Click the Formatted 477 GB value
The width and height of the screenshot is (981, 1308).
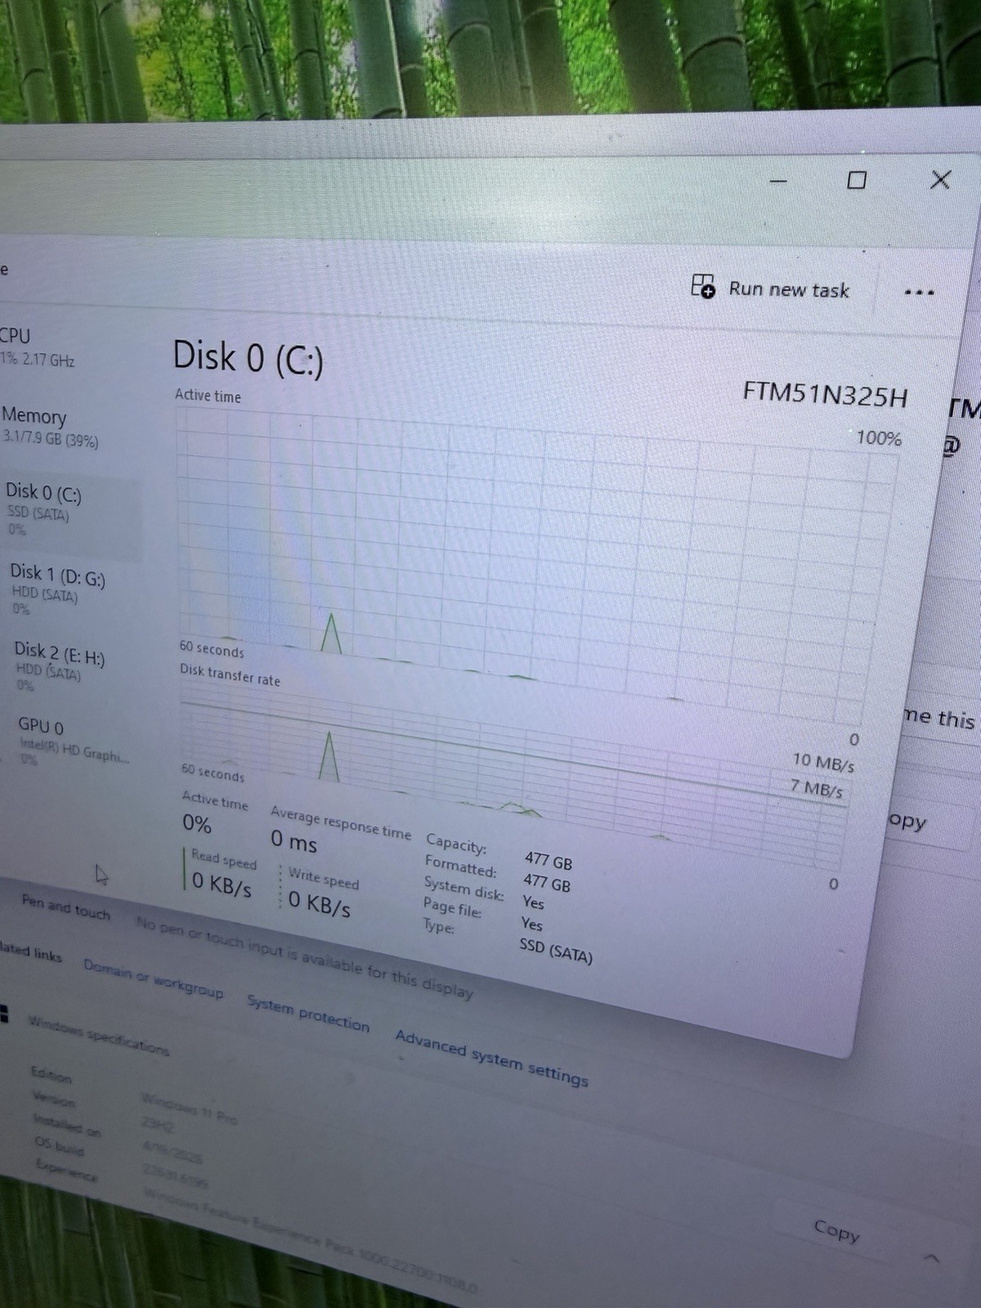click(547, 883)
